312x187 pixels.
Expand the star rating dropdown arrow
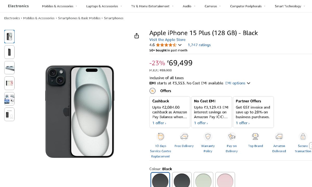[180, 45]
